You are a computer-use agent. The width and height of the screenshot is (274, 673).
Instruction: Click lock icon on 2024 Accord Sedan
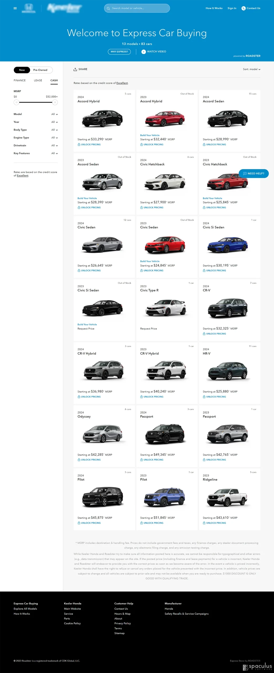[204, 145]
